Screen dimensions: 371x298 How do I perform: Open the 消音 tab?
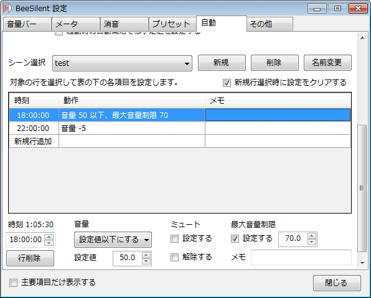124,24
